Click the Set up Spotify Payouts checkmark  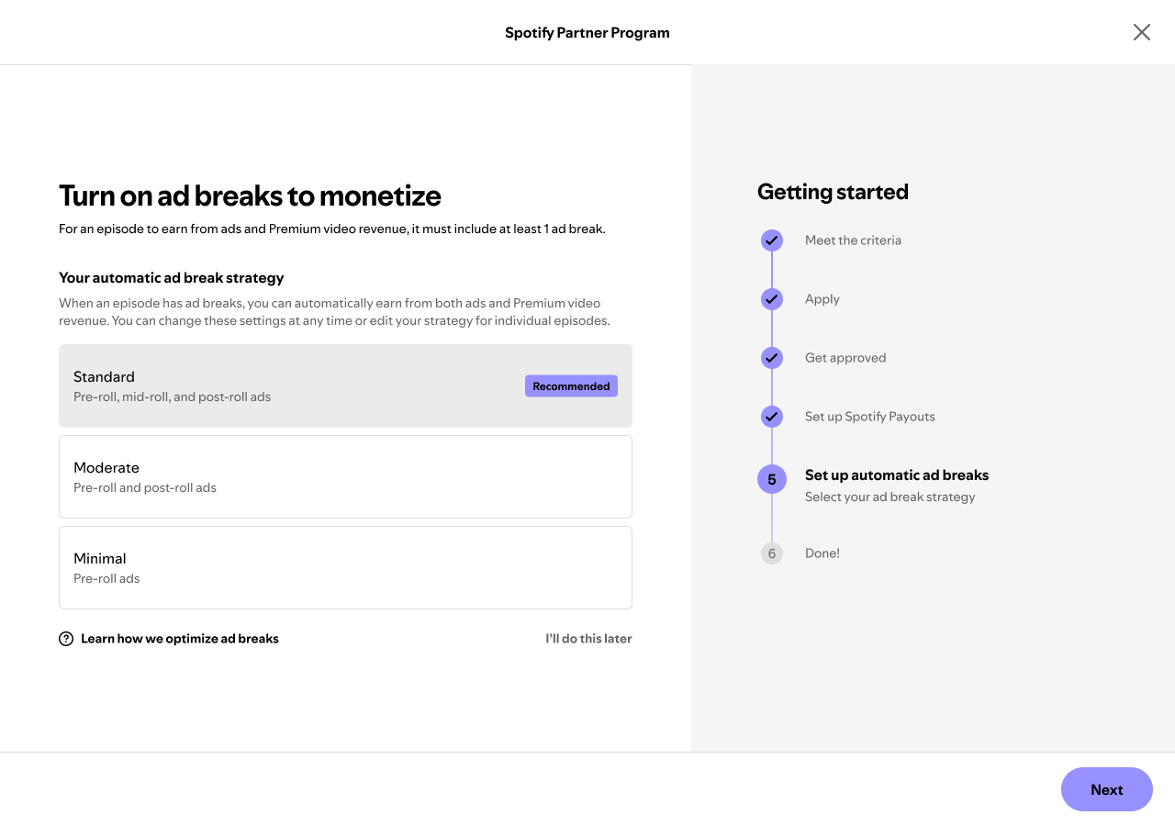[x=772, y=417]
